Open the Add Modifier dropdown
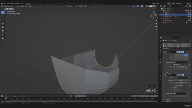 point(177,49)
